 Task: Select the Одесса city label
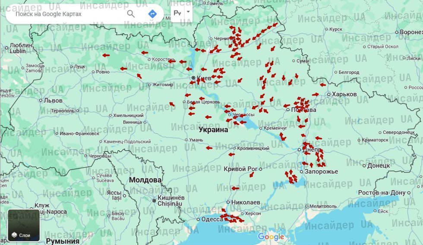point(212,219)
